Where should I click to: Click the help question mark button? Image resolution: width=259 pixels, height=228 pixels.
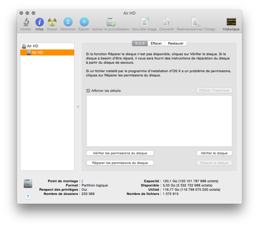point(28,196)
